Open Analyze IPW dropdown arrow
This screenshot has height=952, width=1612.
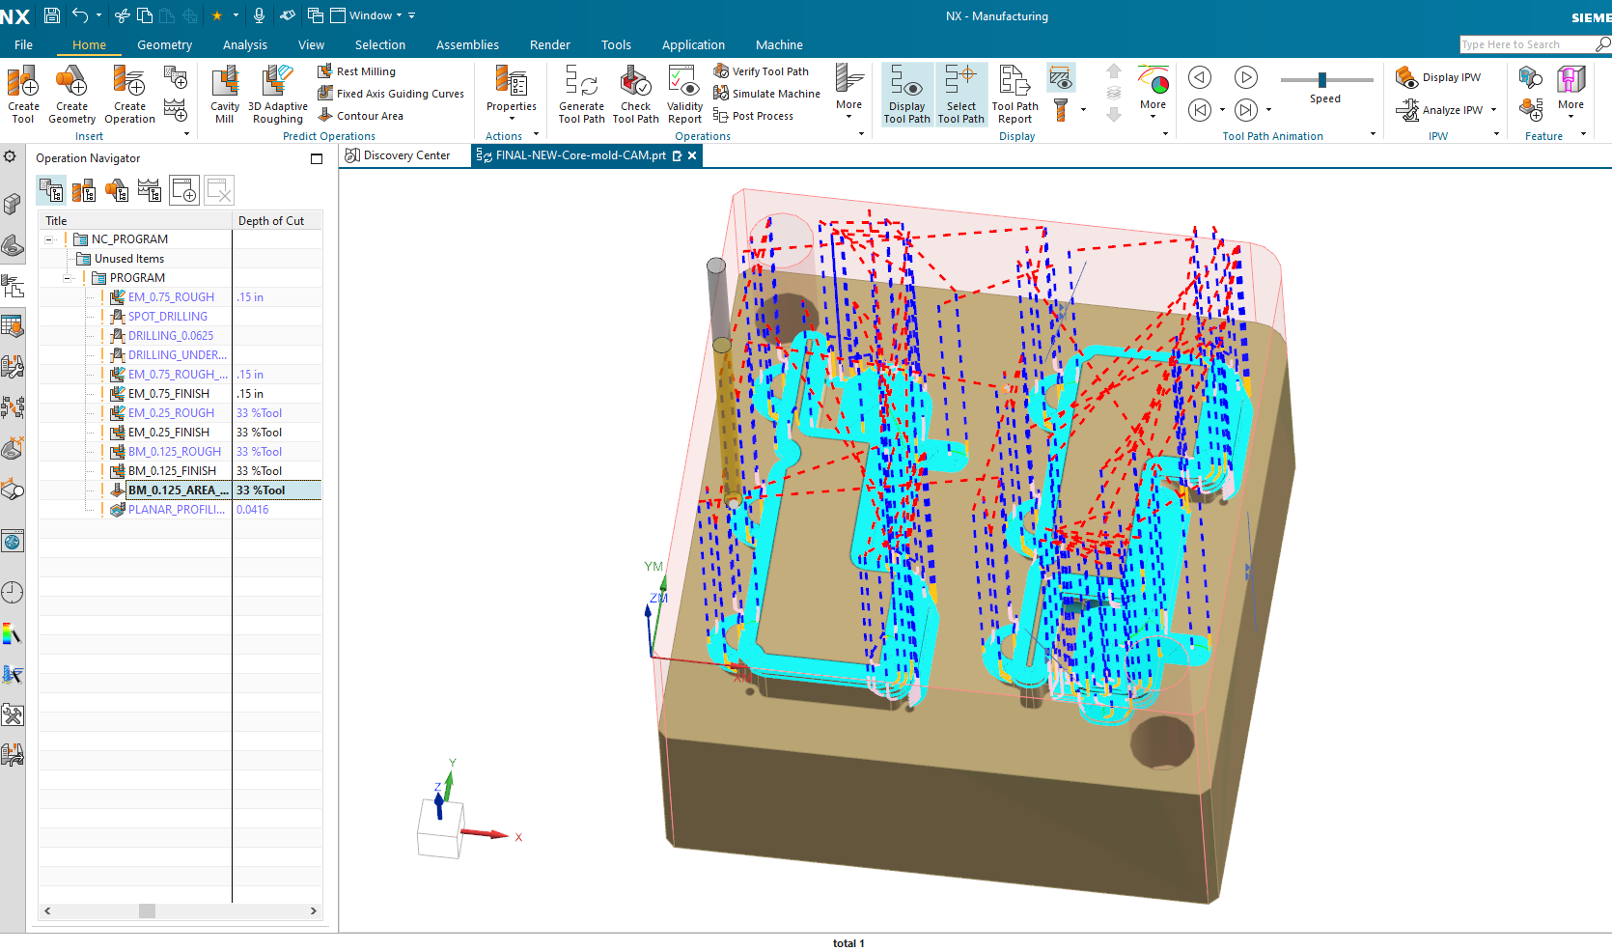[1493, 110]
